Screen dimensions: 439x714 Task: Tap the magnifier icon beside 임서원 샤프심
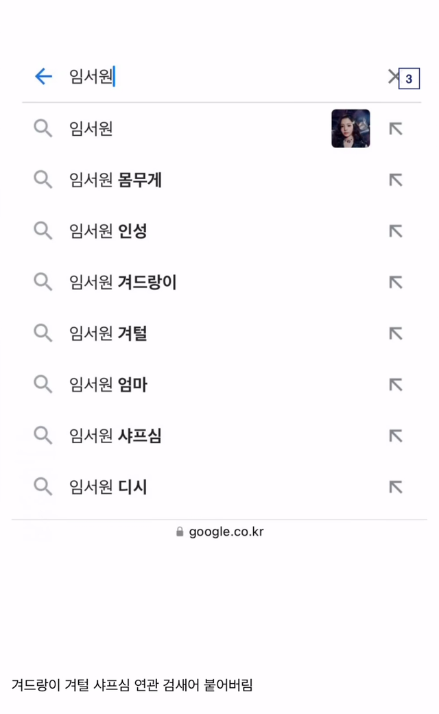(x=43, y=436)
